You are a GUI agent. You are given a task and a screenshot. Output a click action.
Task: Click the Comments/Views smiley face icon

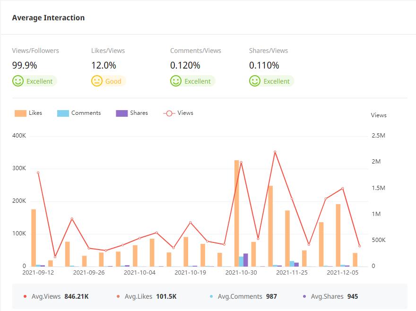click(x=176, y=81)
